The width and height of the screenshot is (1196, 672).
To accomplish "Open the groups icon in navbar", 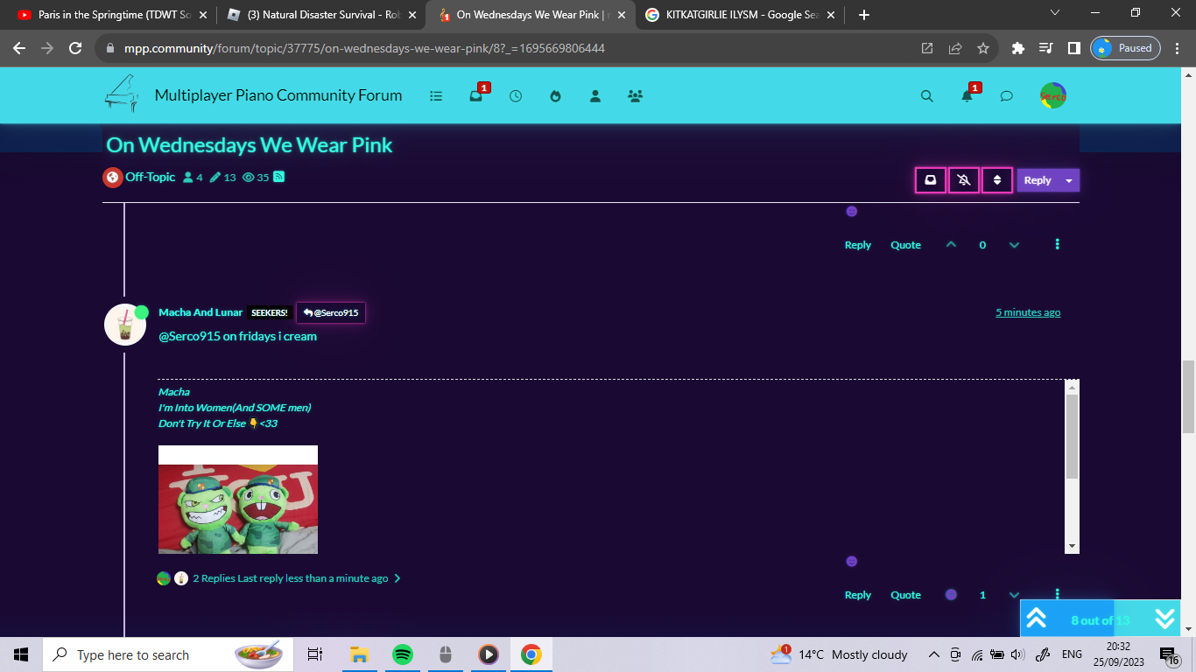I will pos(636,96).
